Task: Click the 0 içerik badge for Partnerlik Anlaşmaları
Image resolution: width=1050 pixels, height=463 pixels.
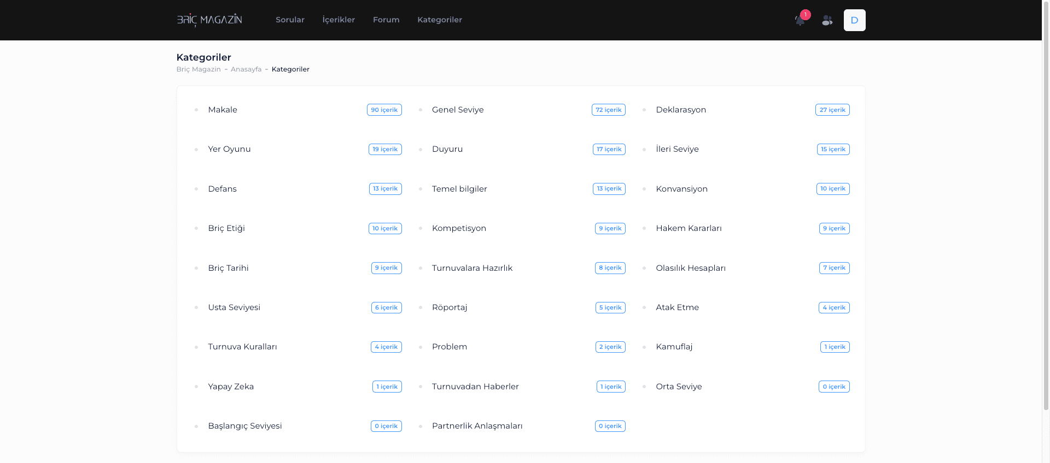Action: pyautogui.click(x=610, y=426)
